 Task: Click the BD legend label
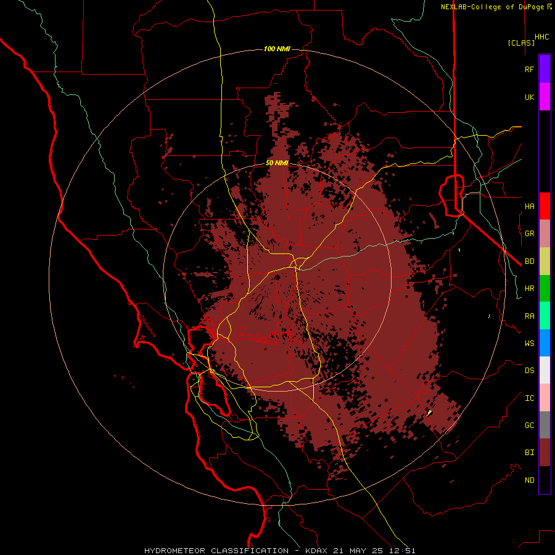pos(529,261)
